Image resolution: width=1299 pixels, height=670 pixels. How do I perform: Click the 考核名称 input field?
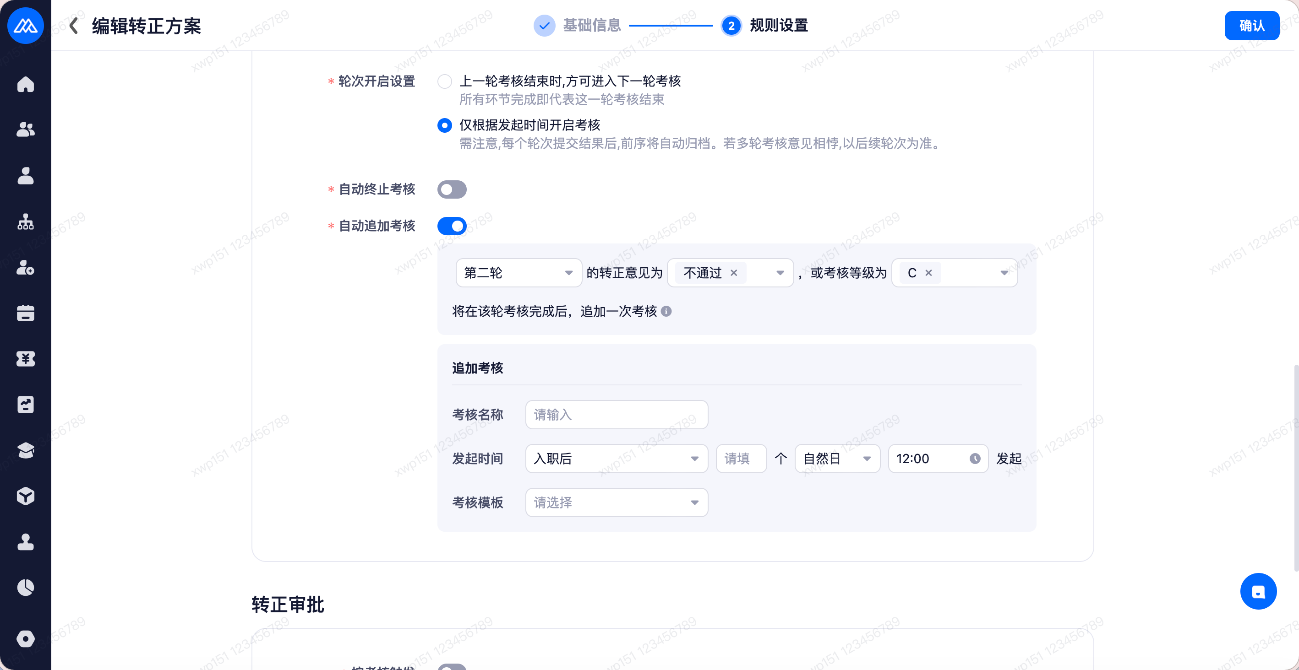click(616, 415)
